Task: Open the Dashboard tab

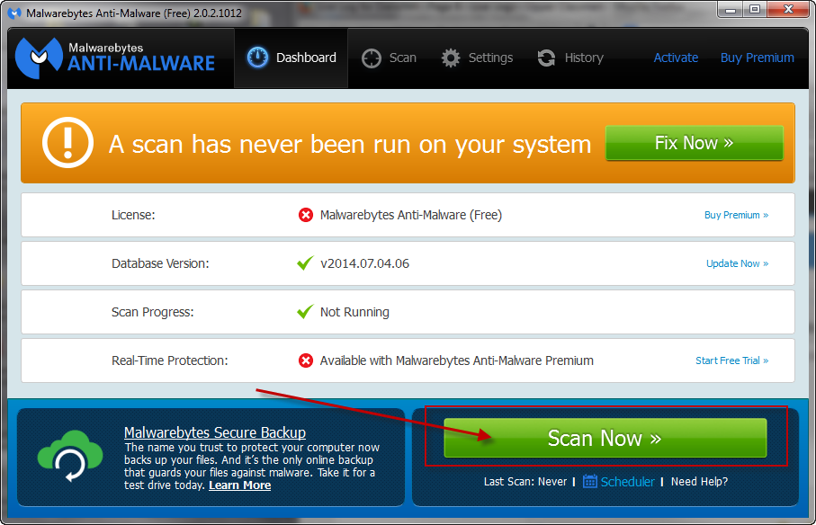Action: click(x=291, y=58)
